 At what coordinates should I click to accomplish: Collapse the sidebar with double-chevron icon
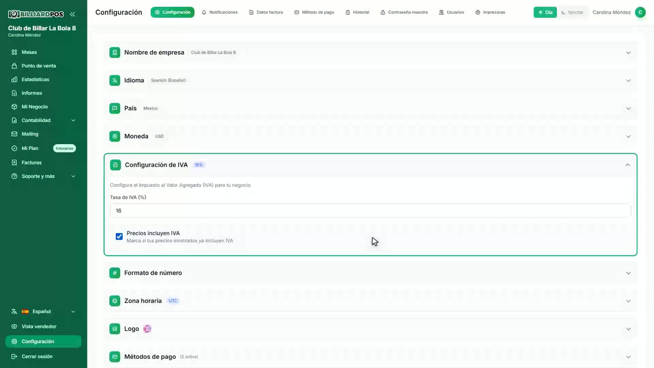pos(73,14)
